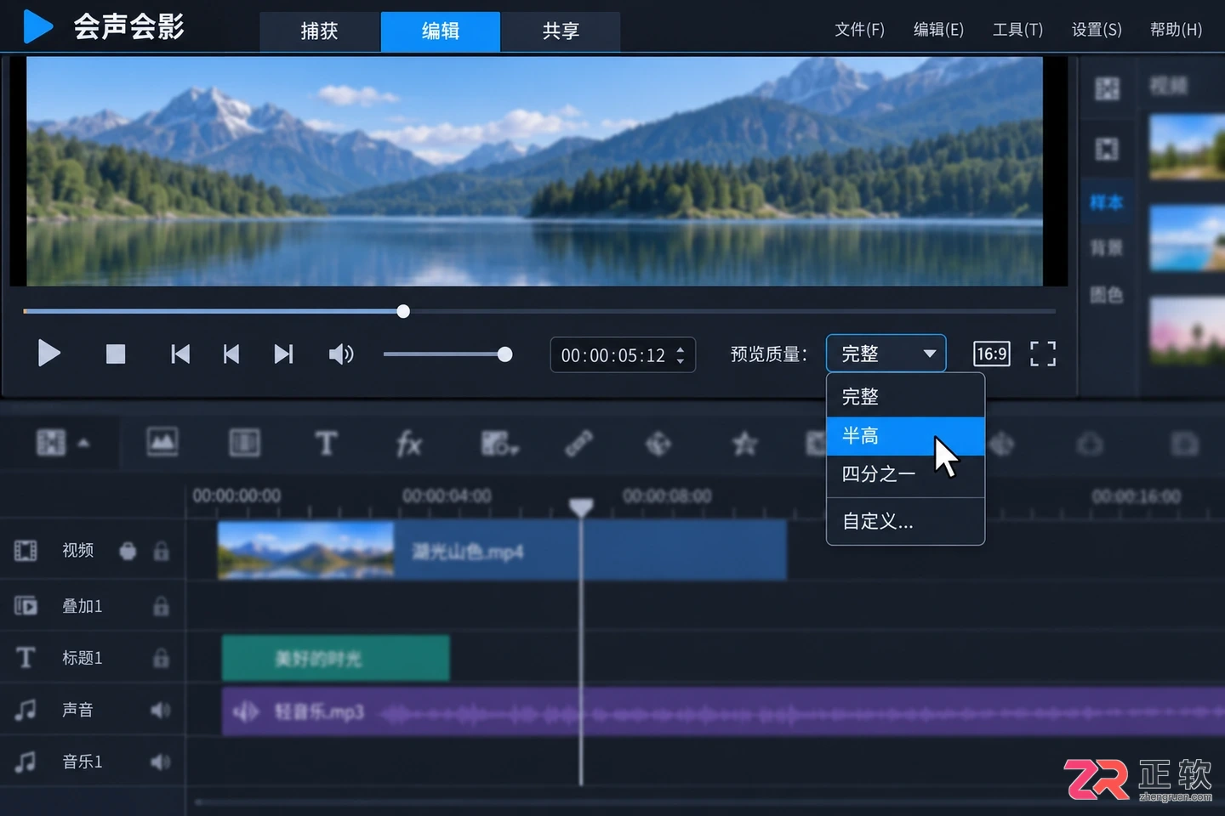Open the 文件(F) menu
This screenshot has height=816, width=1225.
[x=859, y=30]
